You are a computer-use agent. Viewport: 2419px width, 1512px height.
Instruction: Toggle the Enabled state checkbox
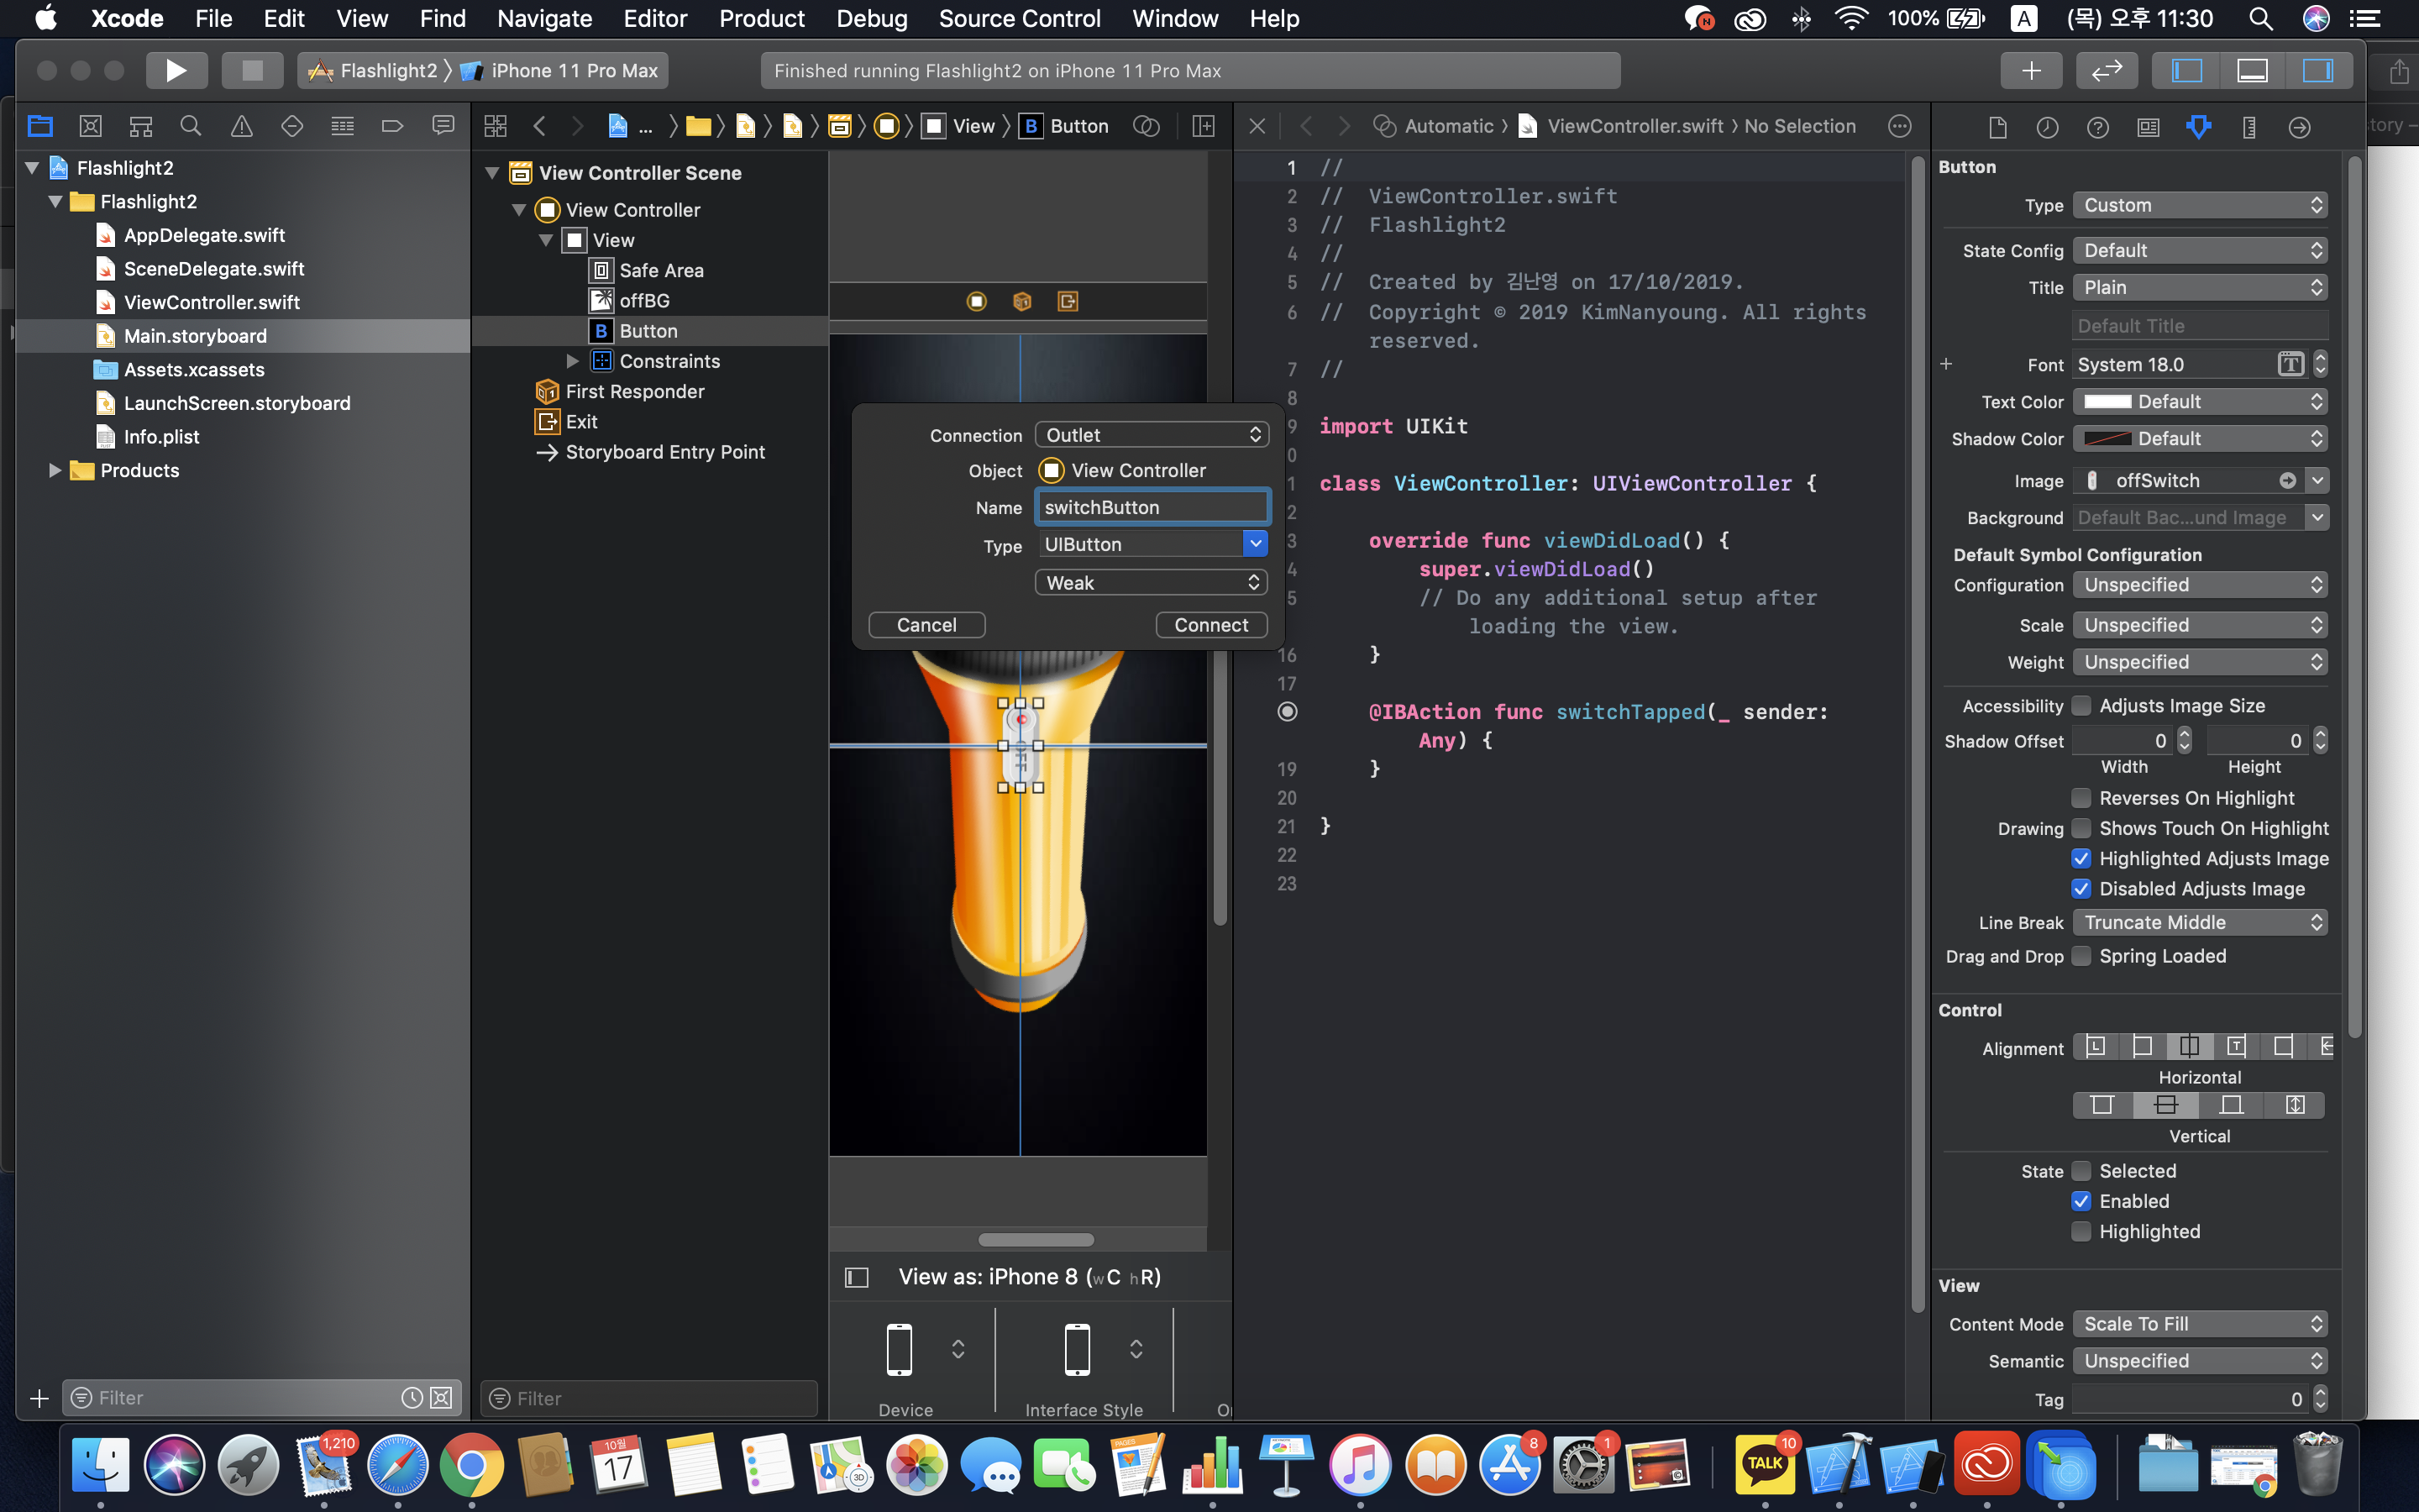coord(2081,1201)
